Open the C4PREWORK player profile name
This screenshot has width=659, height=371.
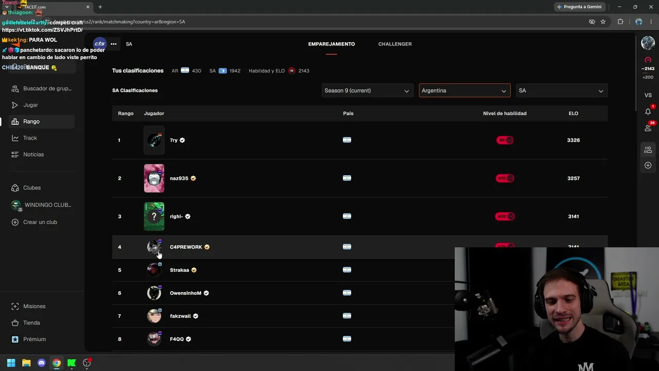[186, 247]
